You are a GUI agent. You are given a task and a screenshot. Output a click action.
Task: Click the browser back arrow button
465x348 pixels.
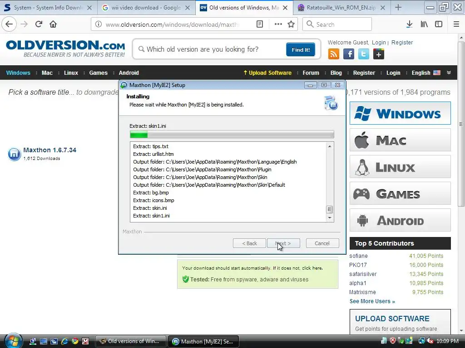(x=9, y=24)
